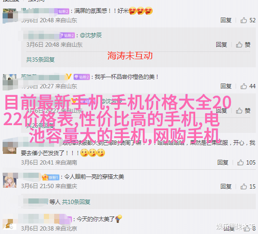Screen dimensions: 258x234
Task: Click the purple 钻粉2 badge in first comment
Action: point(64,11)
